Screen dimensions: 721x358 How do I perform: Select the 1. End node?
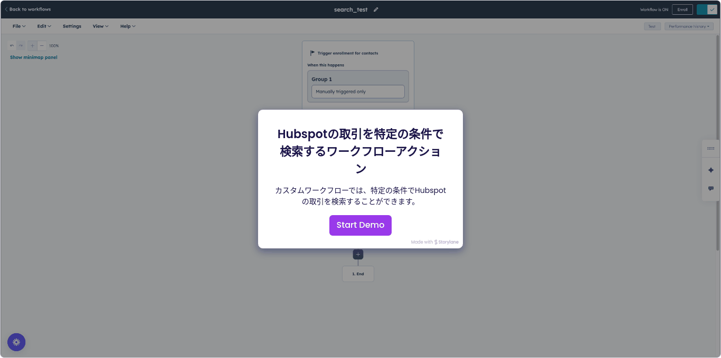click(x=358, y=274)
